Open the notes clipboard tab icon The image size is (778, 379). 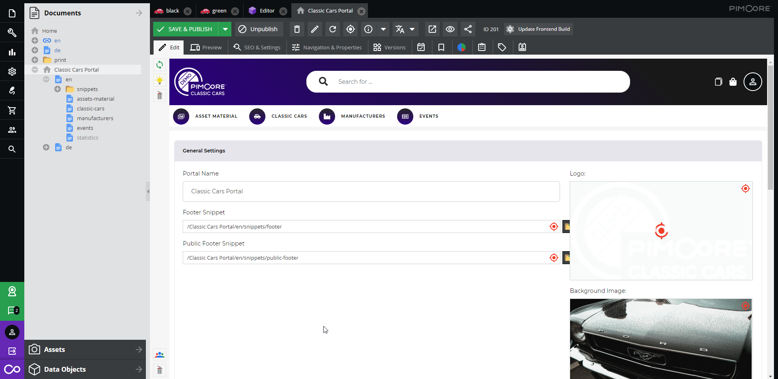482,47
